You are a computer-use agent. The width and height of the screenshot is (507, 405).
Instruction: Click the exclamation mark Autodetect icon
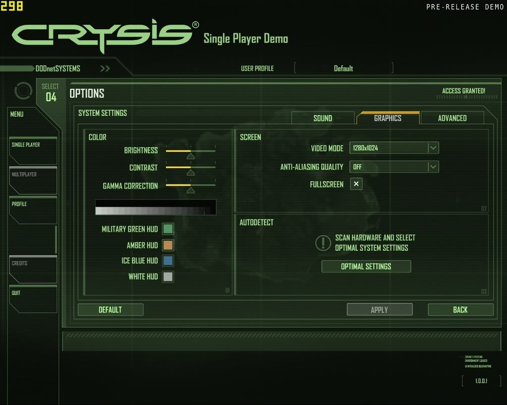[323, 243]
